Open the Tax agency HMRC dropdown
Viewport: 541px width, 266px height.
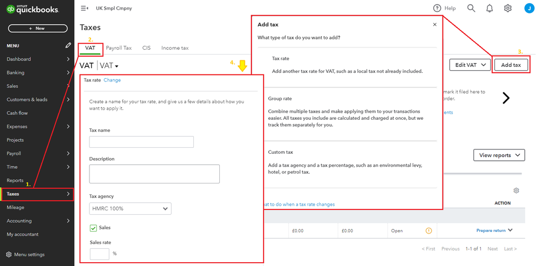[130, 209]
